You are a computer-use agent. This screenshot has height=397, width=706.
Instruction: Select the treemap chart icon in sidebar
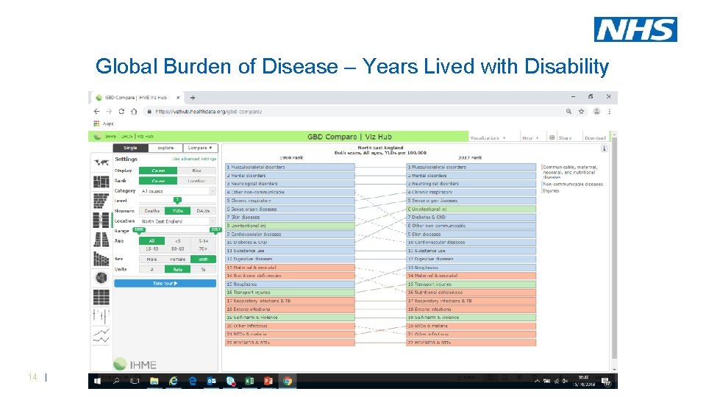tap(101, 182)
